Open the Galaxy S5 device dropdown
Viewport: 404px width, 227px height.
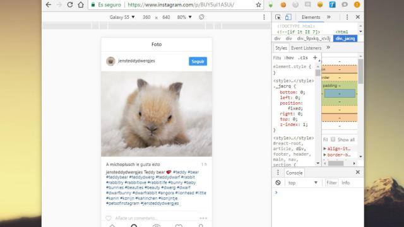(x=122, y=17)
